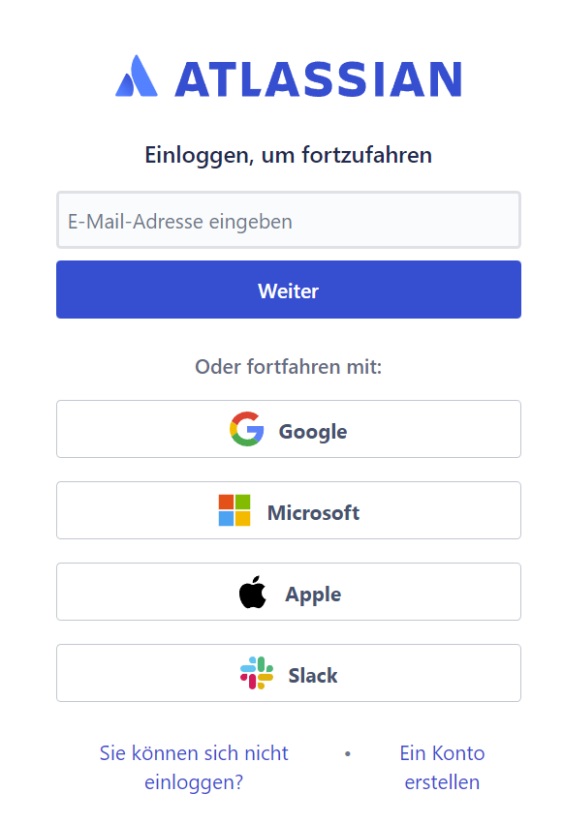Click the Microsoft four-square logo icon
This screenshot has width=563, height=824.
point(235,510)
